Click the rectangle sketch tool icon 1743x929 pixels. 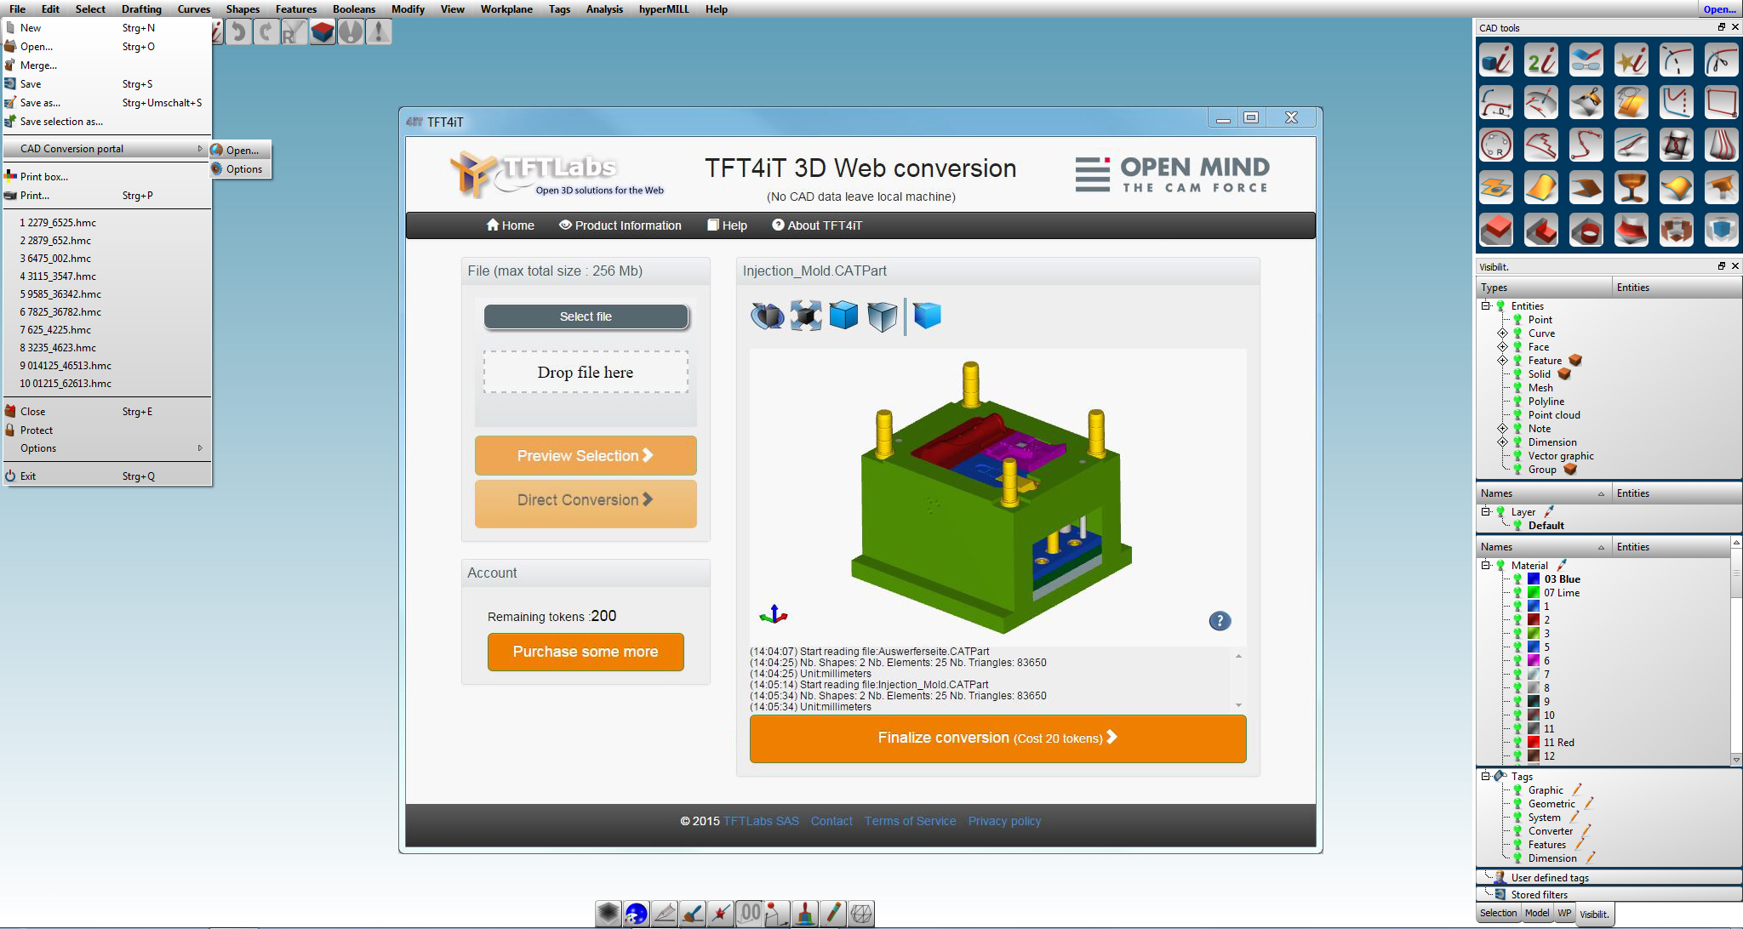tap(1721, 103)
